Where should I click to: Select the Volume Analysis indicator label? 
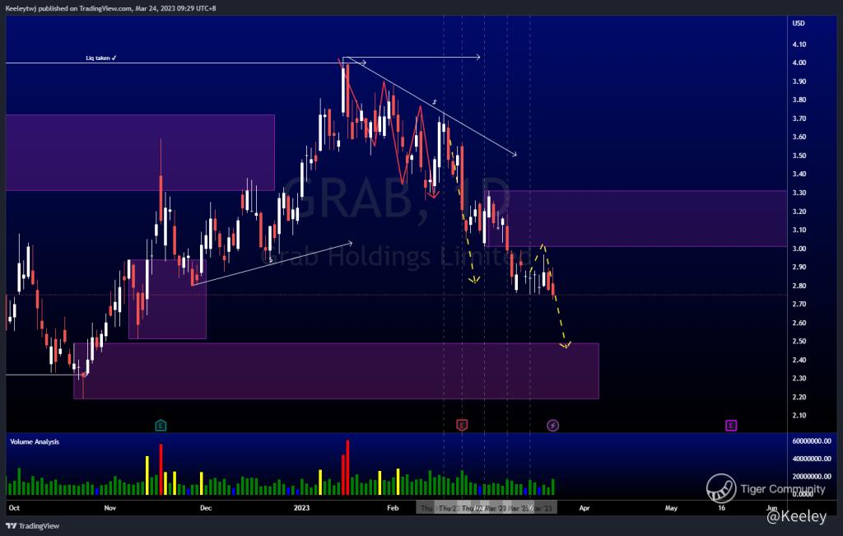(35, 442)
